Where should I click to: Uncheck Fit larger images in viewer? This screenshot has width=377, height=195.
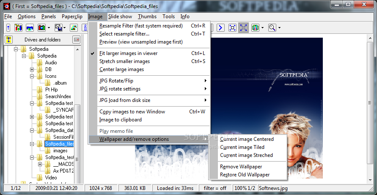pyautogui.click(x=149, y=53)
